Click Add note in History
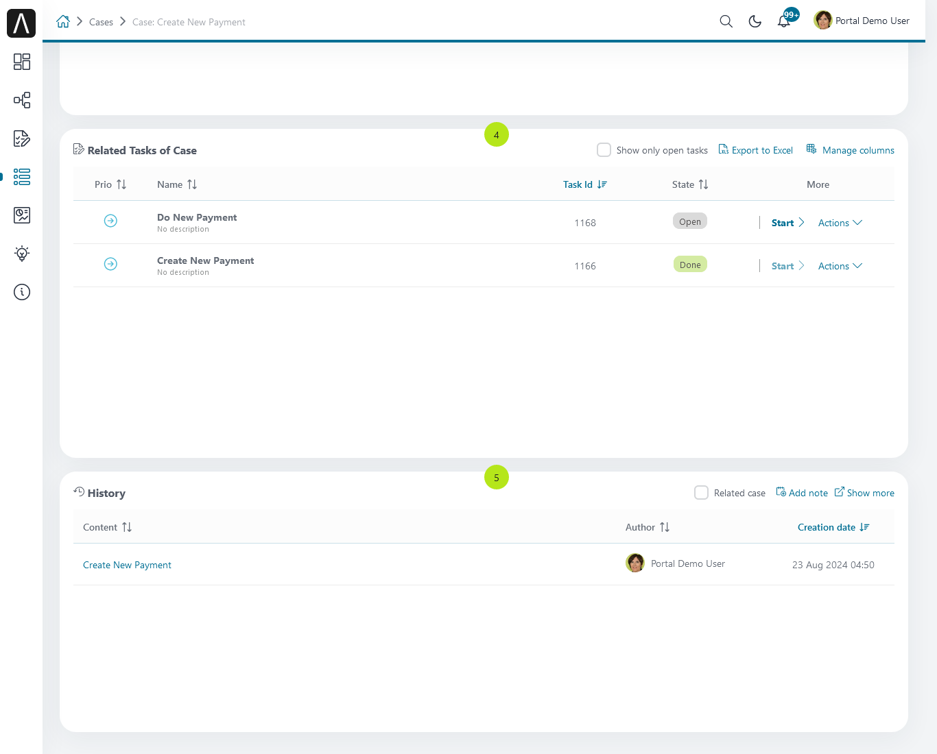This screenshot has width=937, height=754. (802, 493)
